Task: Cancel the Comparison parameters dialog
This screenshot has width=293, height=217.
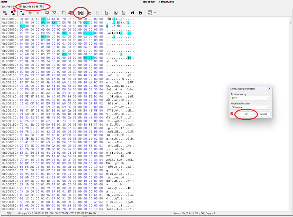Action: point(263,114)
